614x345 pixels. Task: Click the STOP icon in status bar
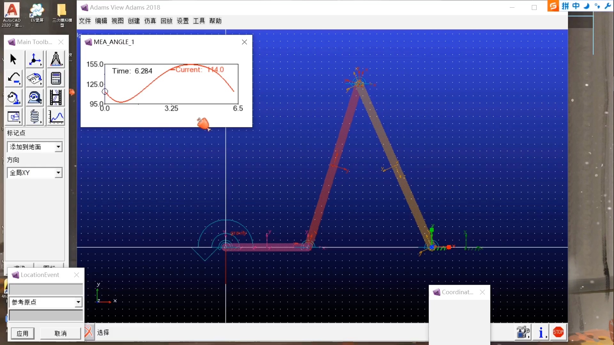(x=558, y=332)
